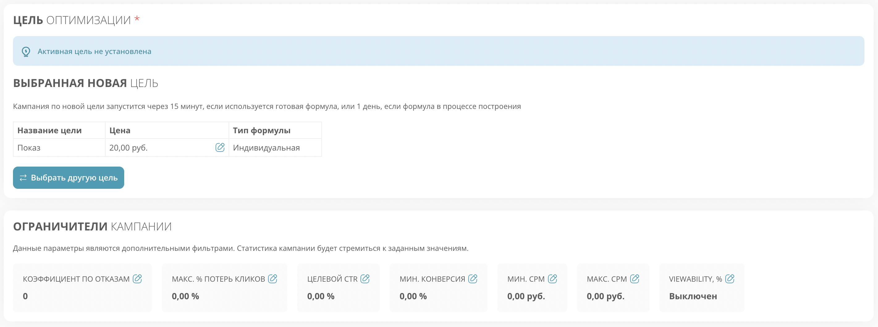Click Выбранная новая цель heading
This screenshot has height=327, width=878.
tap(86, 83)
